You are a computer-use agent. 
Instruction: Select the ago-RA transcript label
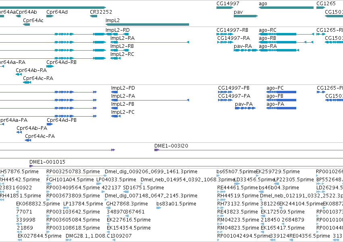pyautogui.click(x=268, y=46)
